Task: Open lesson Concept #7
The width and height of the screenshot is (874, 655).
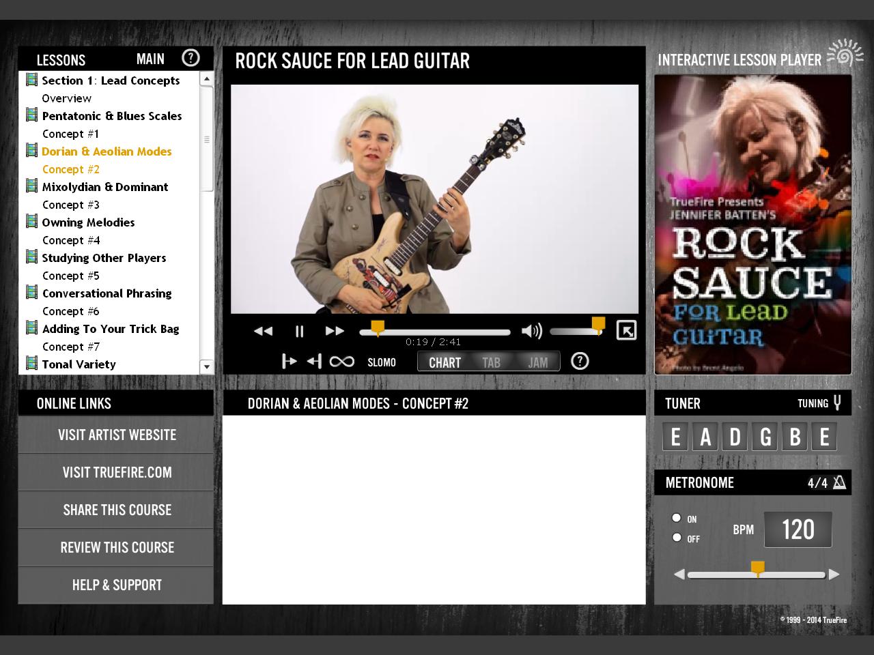Action: (70, 347)
